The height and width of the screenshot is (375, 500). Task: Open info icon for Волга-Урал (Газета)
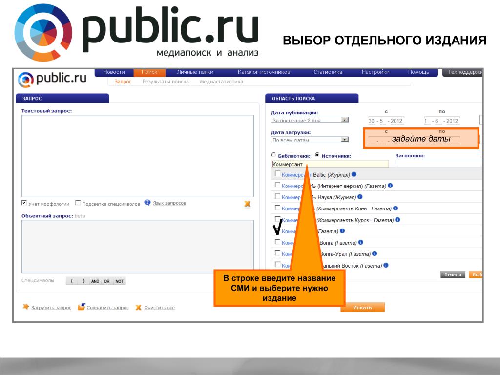[375, 254]
